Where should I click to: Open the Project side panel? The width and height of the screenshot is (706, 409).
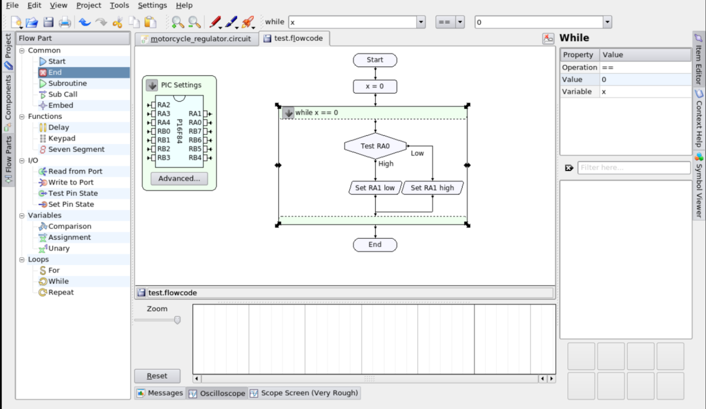coord(8,51)
